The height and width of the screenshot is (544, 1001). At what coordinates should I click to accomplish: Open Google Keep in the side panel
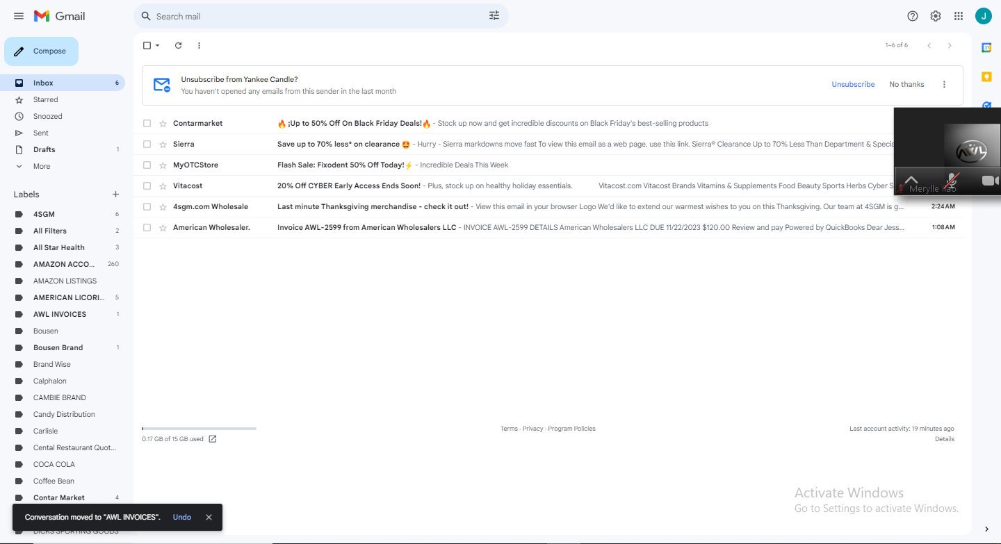click(986, 76)
